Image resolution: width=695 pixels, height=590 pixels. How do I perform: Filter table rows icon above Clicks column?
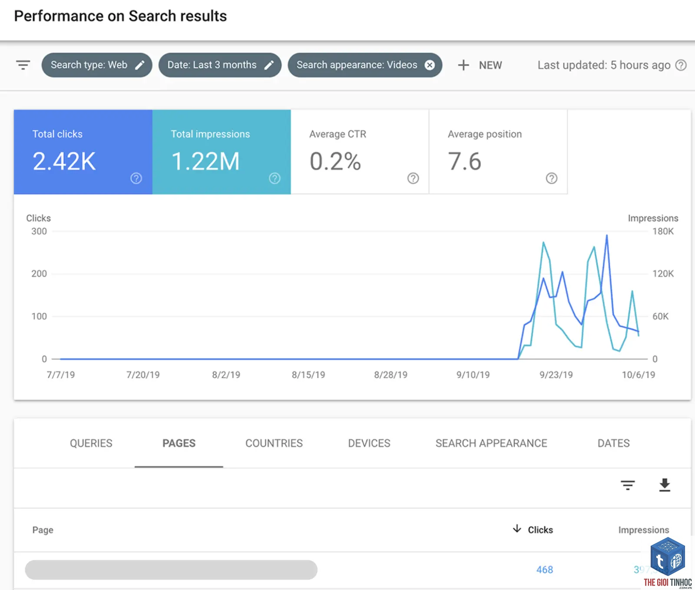click(628, 485)
